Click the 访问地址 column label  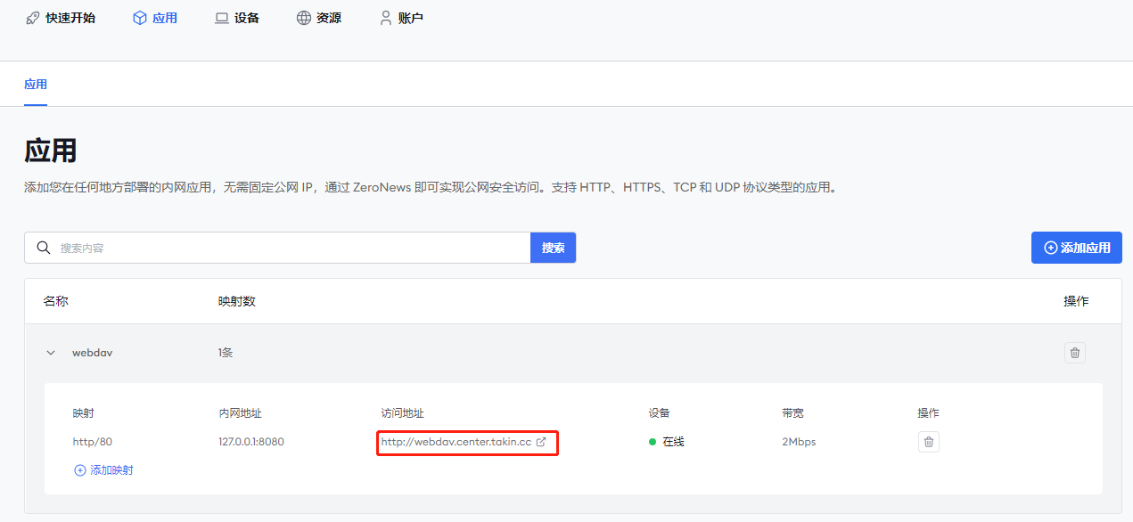coord(402,413)
